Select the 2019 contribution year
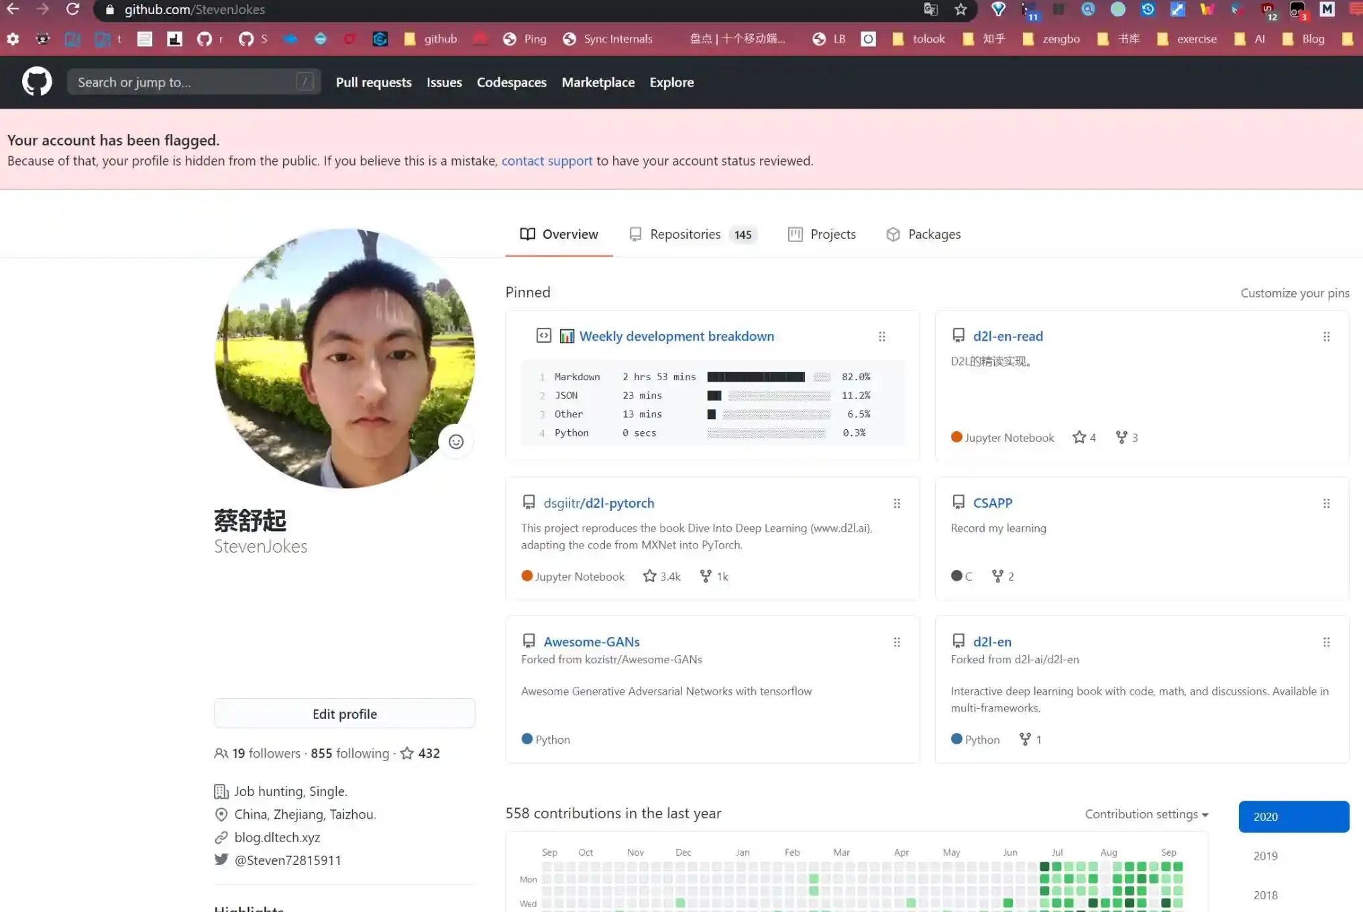The height and width of the screenshot is (912, 1363). (x=1265, y=856)
